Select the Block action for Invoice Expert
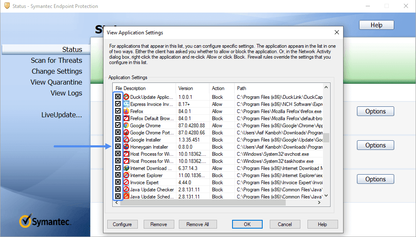Screen dimensions: 416x237 [217, 183]
